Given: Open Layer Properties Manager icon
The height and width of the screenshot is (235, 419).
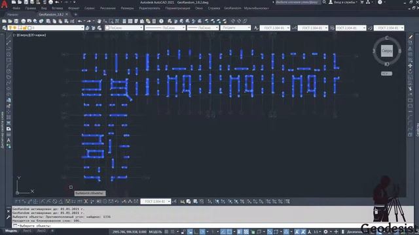Looking at the screenshot, I should 5,27.
